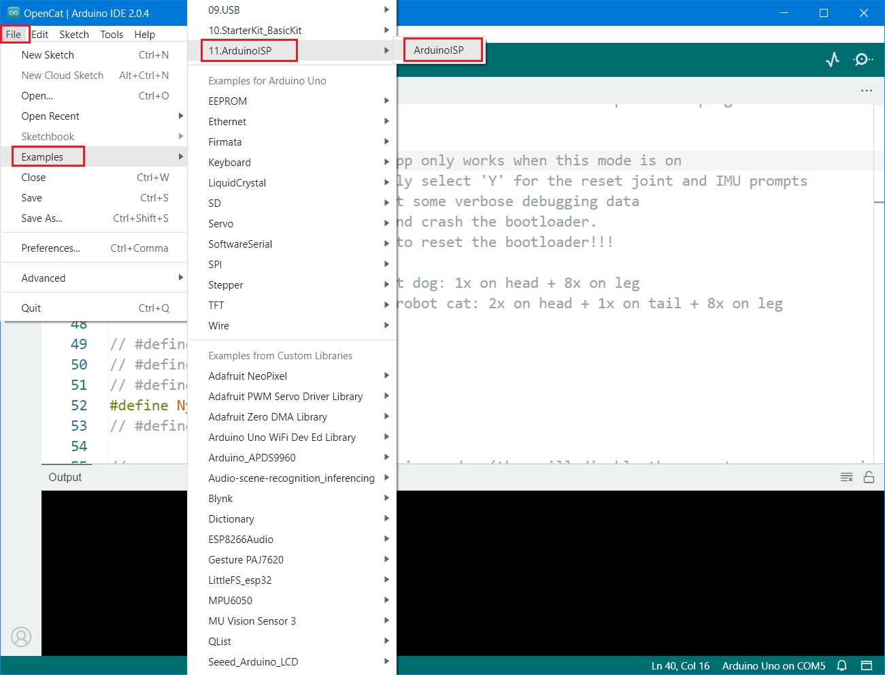Screen dimensions: 885x675
Task: Click line number 52 in the gutter
Action: pyautogui.click(x=79, y=406)
